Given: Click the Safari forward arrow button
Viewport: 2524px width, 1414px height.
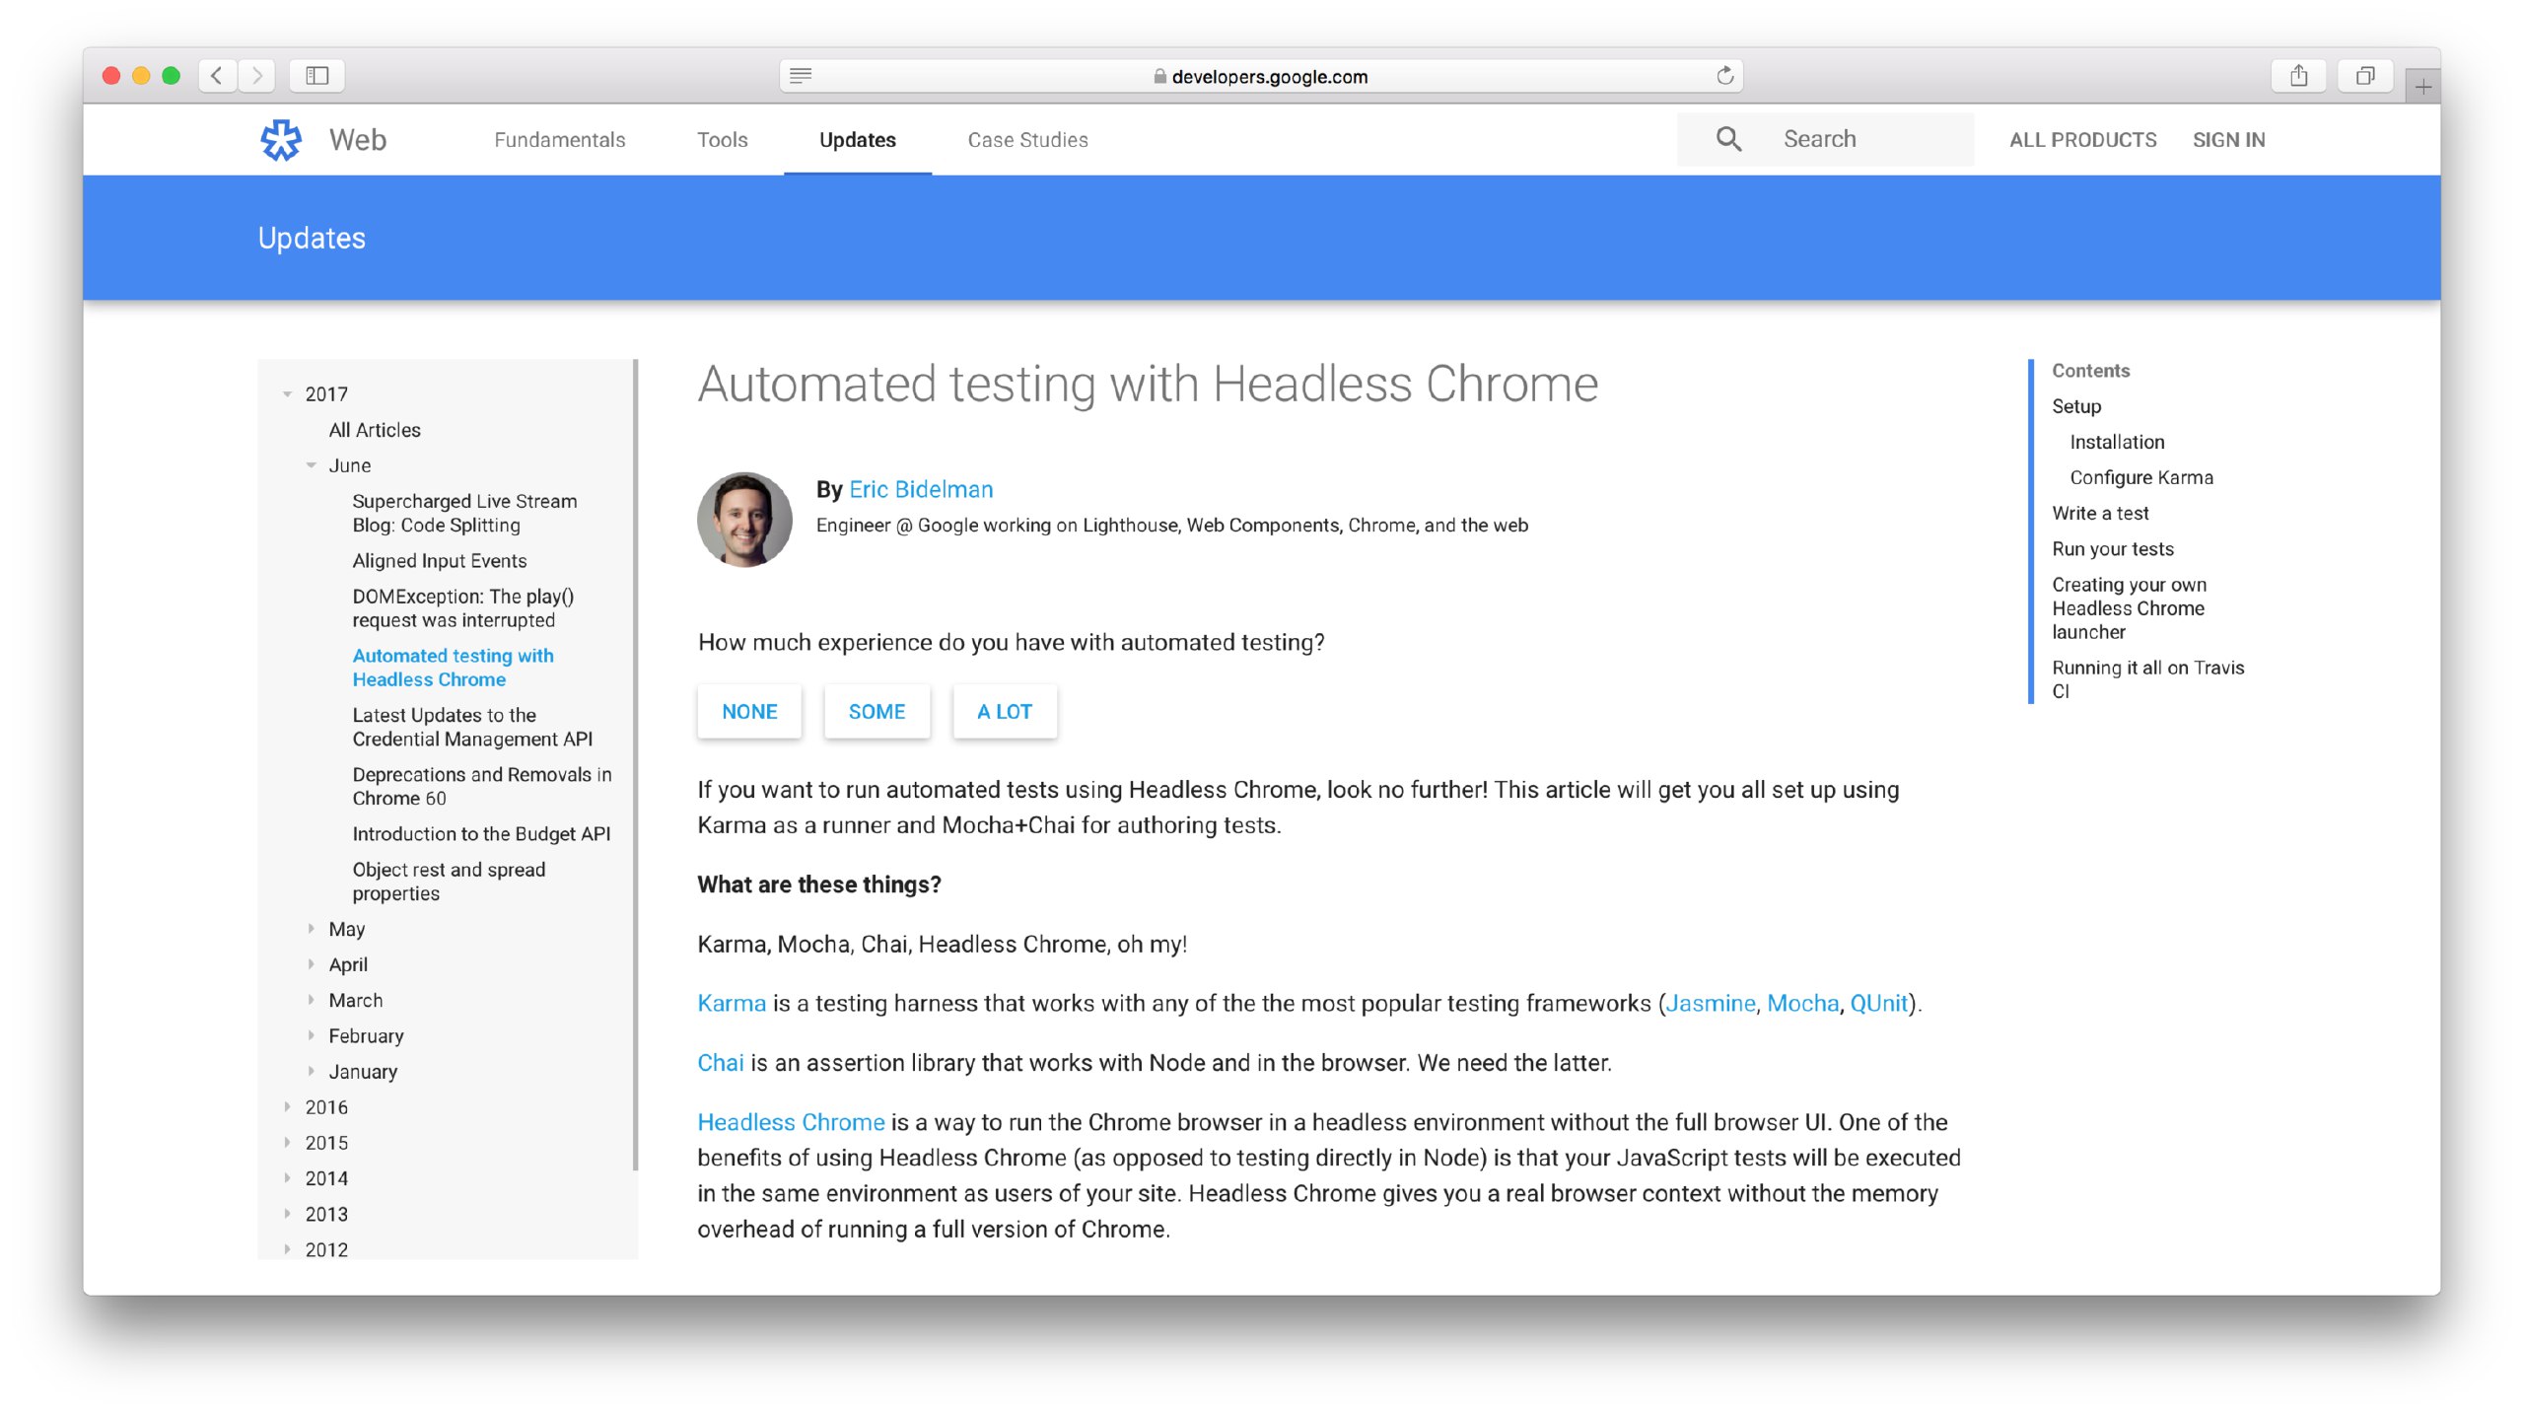Looking at the screenshot, I should [256, 75].
